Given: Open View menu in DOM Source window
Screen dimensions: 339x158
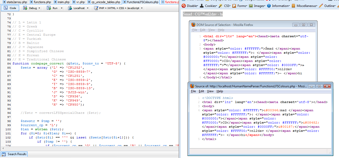Looking at the screenshot, I should 211,30.
